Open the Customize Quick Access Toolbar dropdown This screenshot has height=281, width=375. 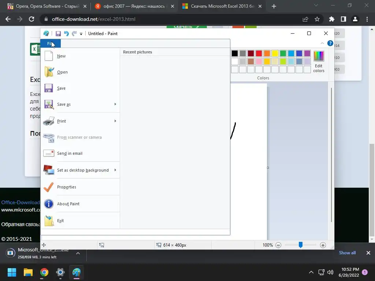tap(81, 34)
